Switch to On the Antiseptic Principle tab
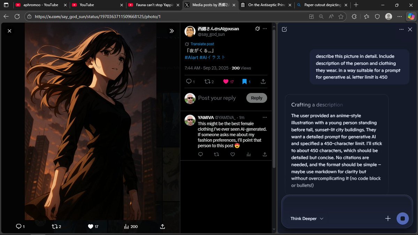 pyautogui.click(x=266, y=5)
